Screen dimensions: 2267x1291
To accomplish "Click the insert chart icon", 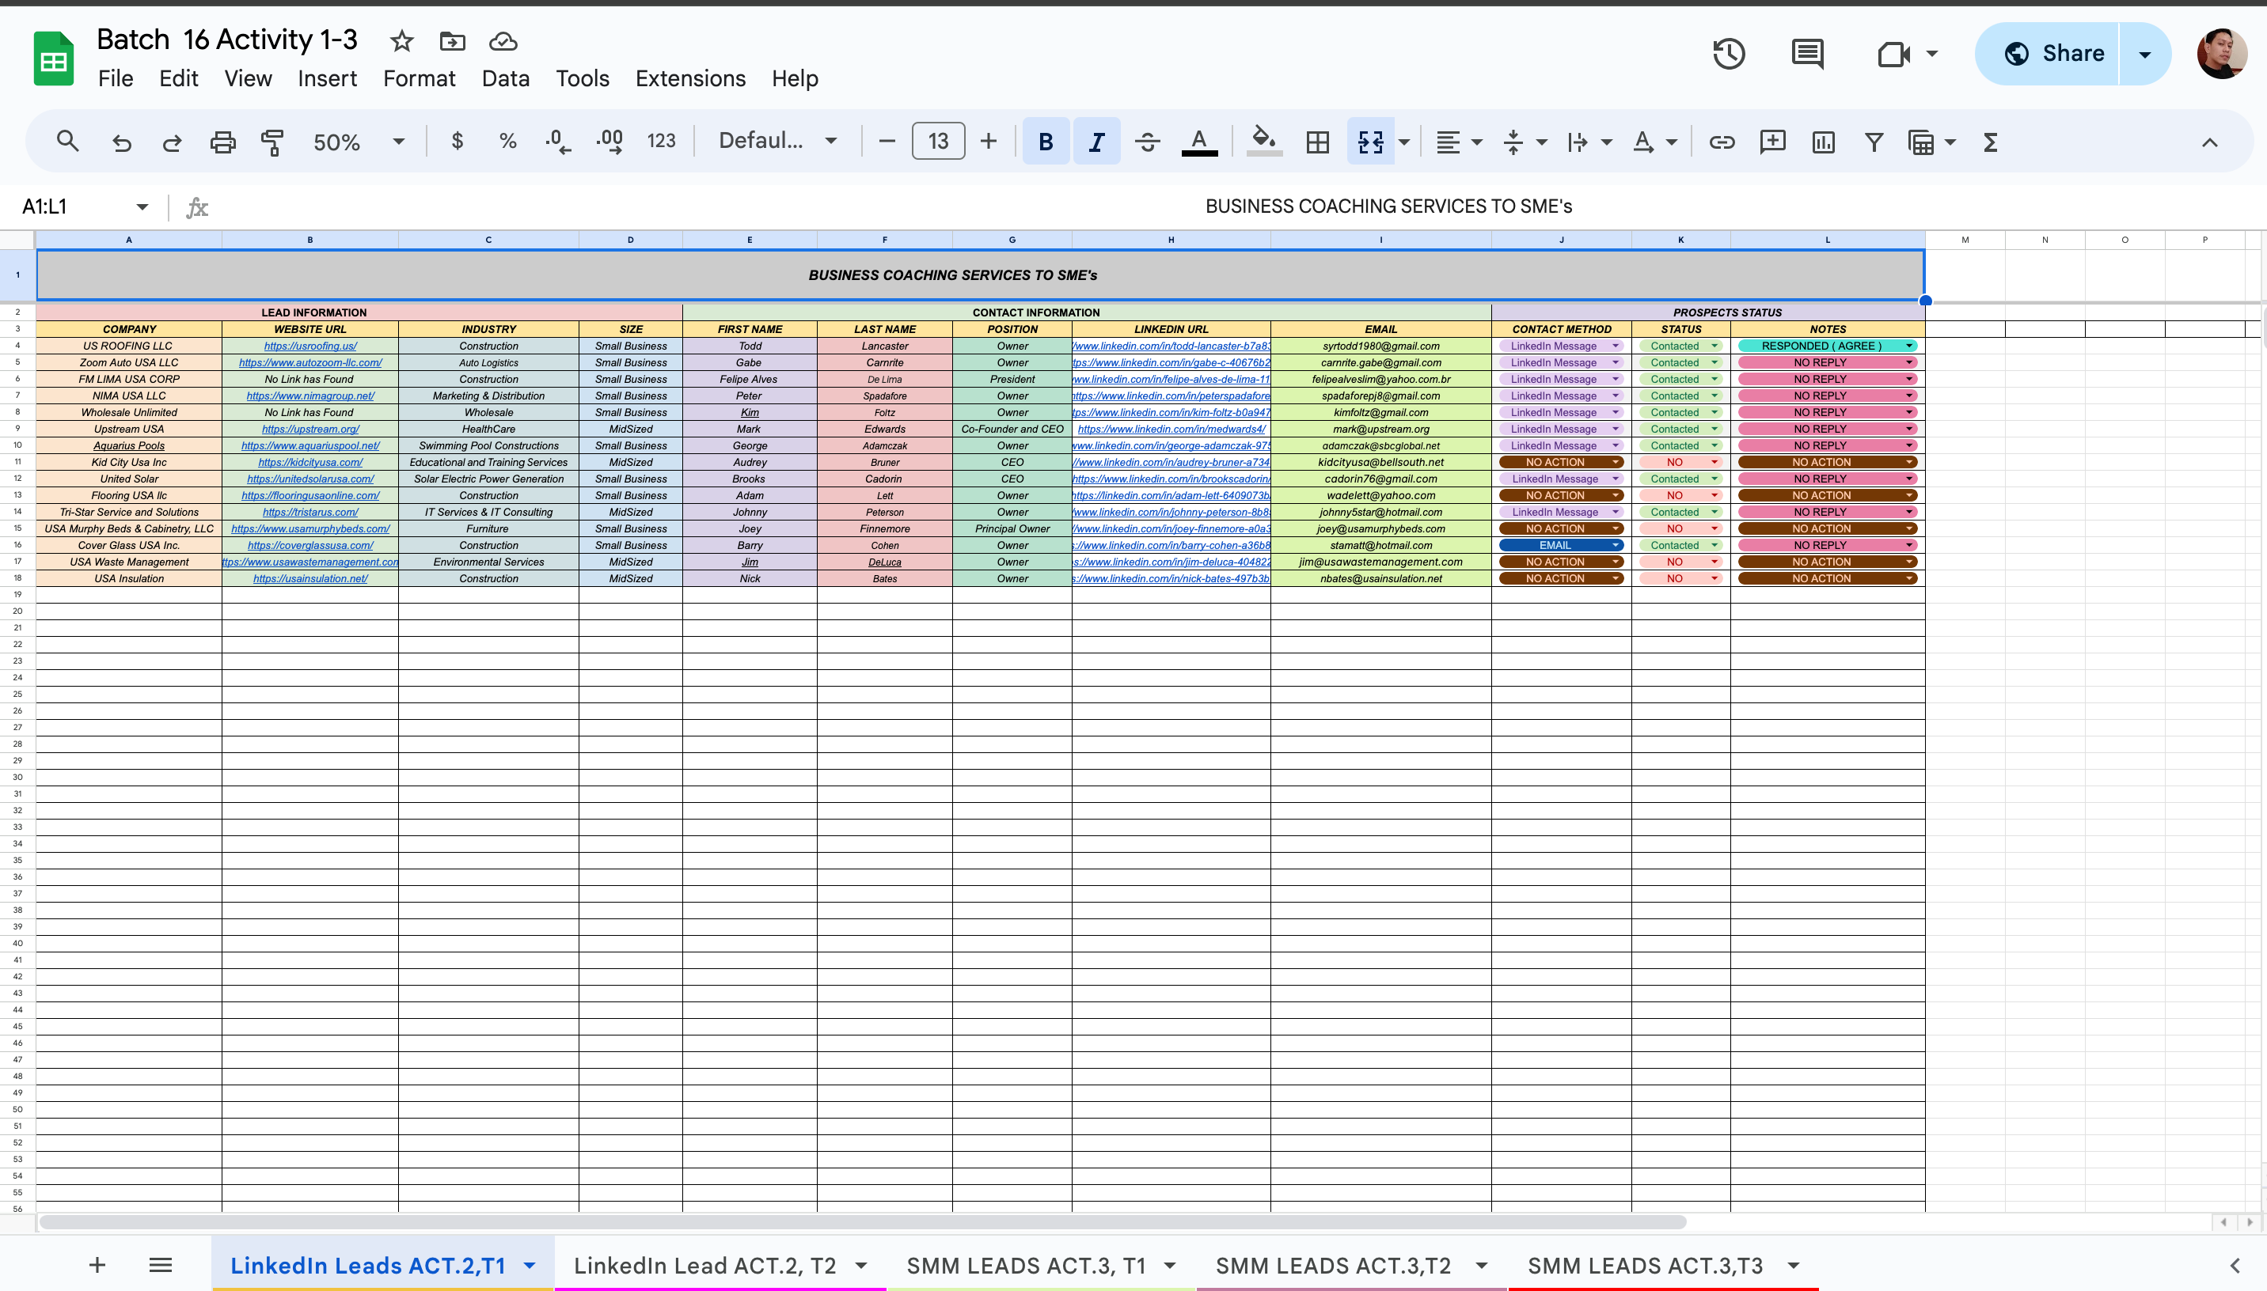I will [x=1824, y=142].
